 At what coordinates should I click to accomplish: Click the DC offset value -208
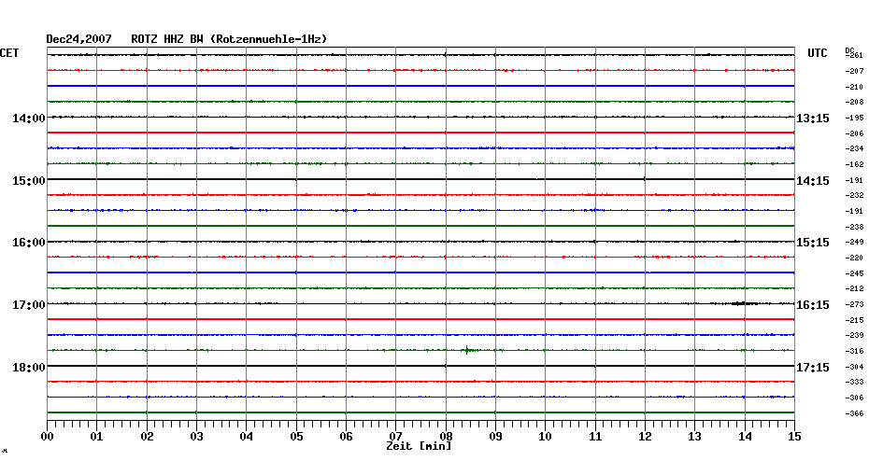pyautogui.click(x=854, y=103)
